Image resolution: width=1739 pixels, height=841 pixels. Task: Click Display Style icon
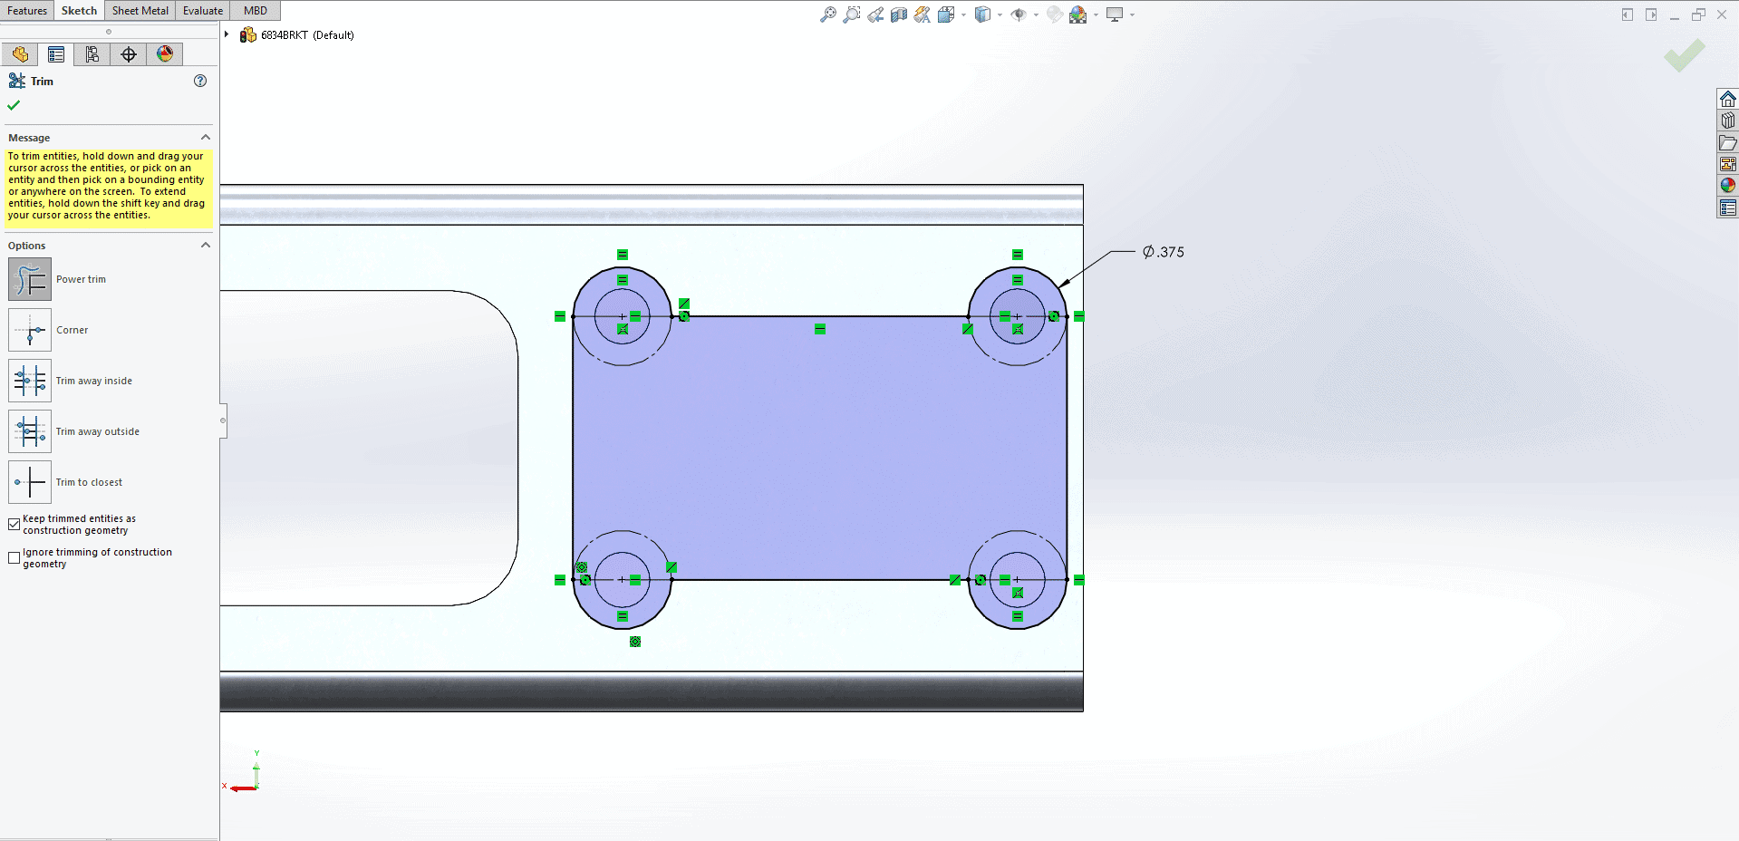pyautogui.click(x=982, y=14)
